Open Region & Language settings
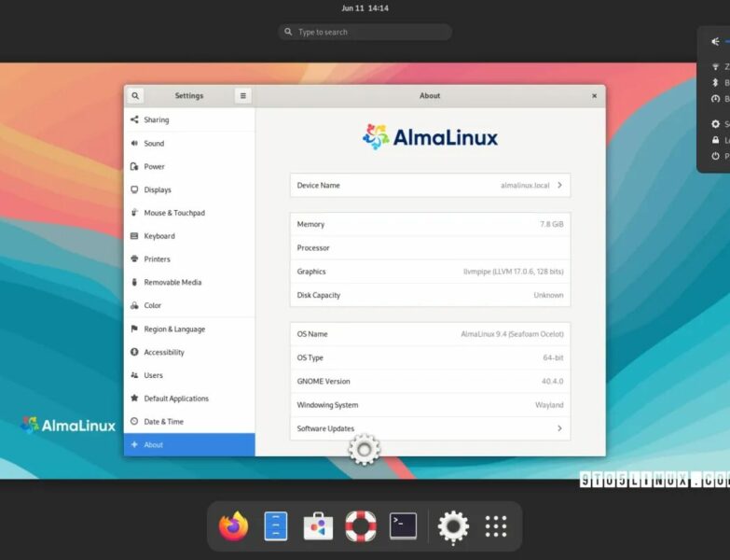 pyautogui.click(x=189, y=329)
